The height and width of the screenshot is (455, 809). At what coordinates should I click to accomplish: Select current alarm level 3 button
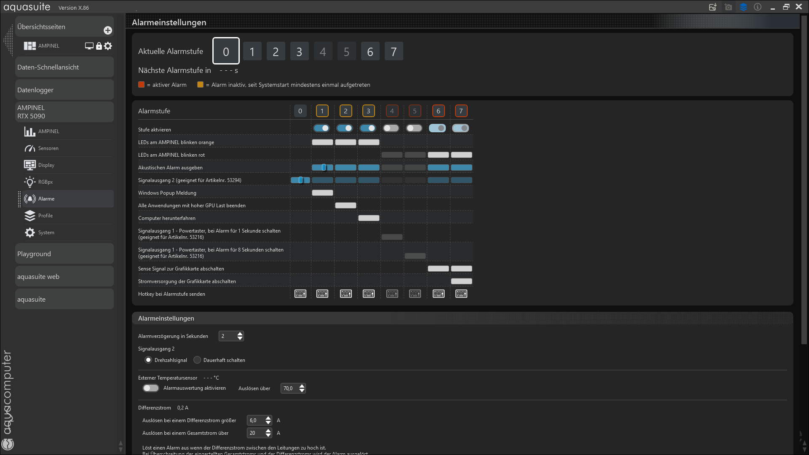click(x=299, y=51)
